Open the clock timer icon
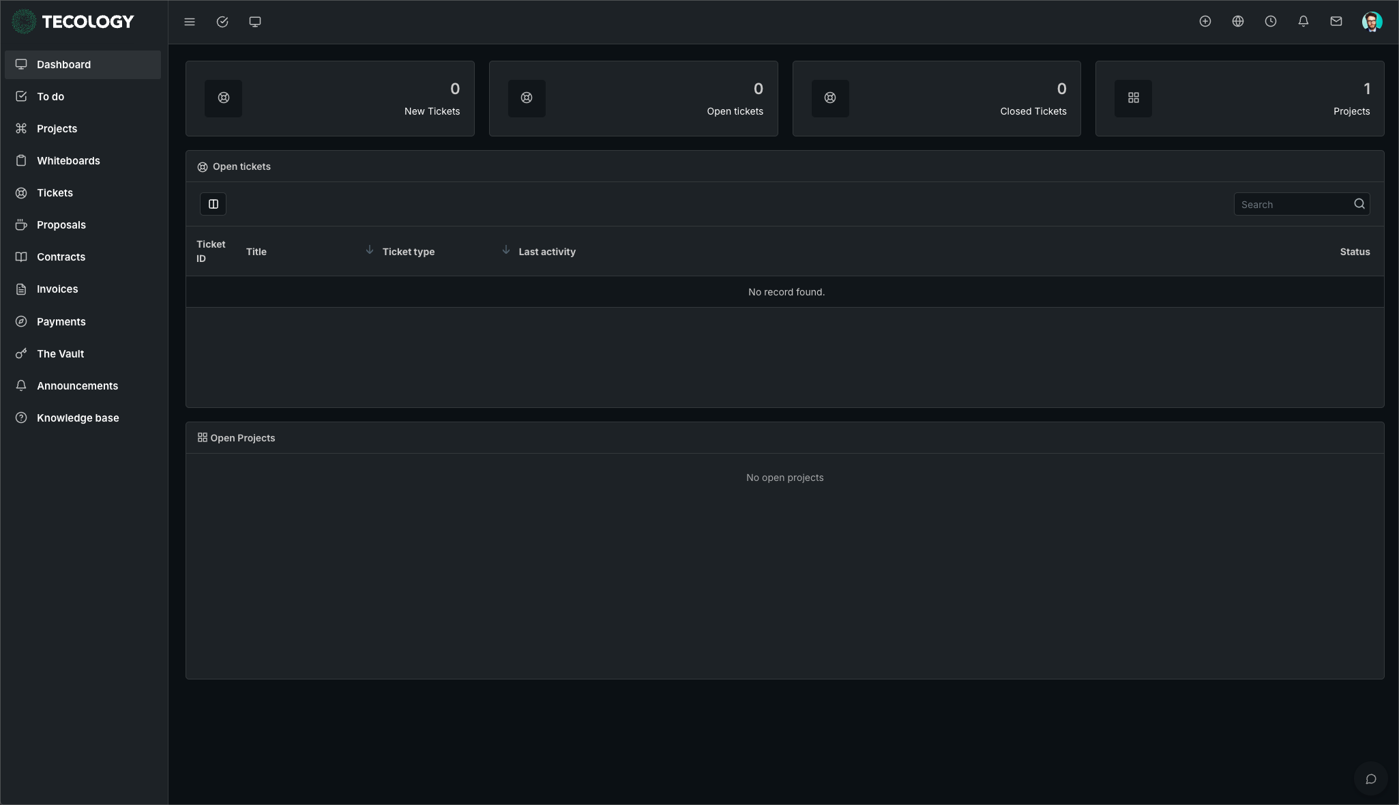Image resolution: width=1399 pixels, height=805 pixels. 1271,21
